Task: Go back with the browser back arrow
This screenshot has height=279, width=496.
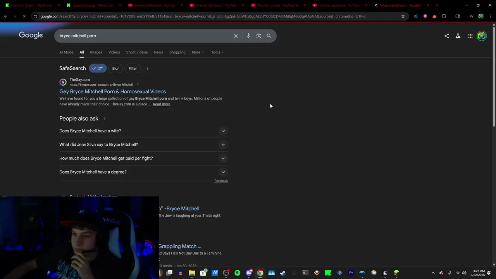Action: (6, 16)
